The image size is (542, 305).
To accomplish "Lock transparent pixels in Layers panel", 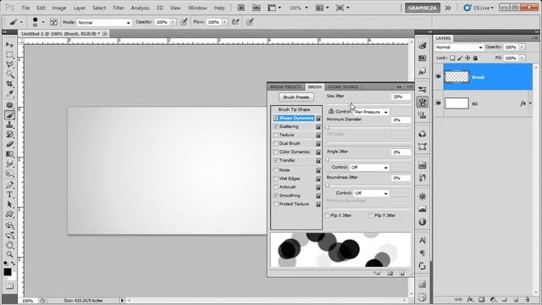I will click(452, 58).
